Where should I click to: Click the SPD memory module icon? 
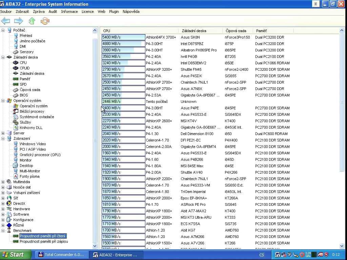coord(16,84)
